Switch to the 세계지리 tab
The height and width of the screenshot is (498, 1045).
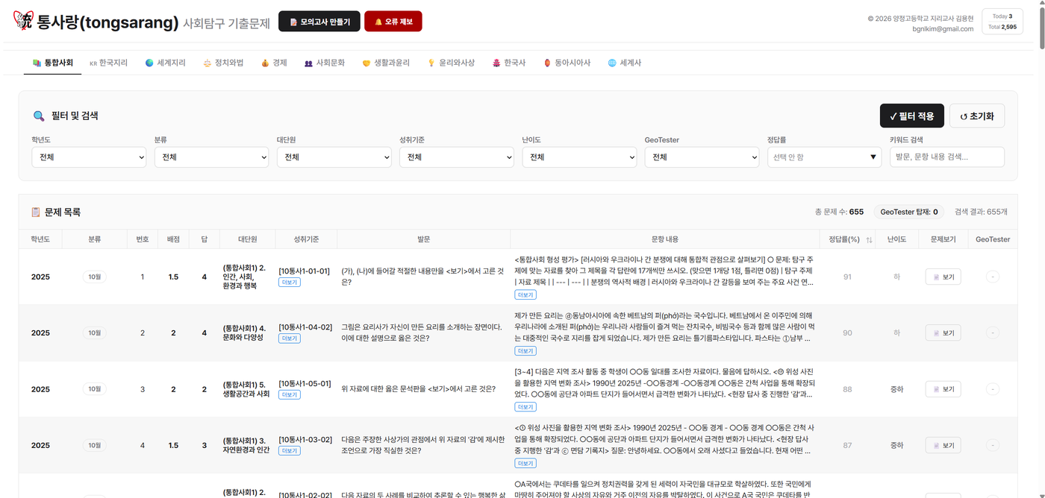(x=165, y=63)
